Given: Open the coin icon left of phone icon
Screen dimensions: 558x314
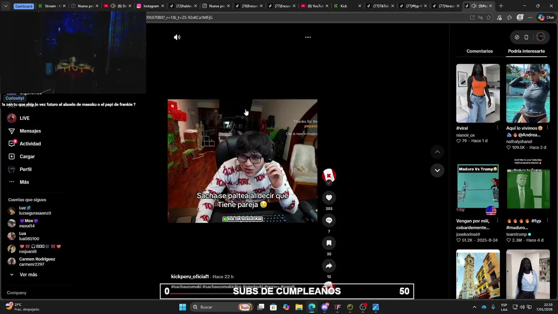Looking at the screenshot, I should [x=517, y=37].
